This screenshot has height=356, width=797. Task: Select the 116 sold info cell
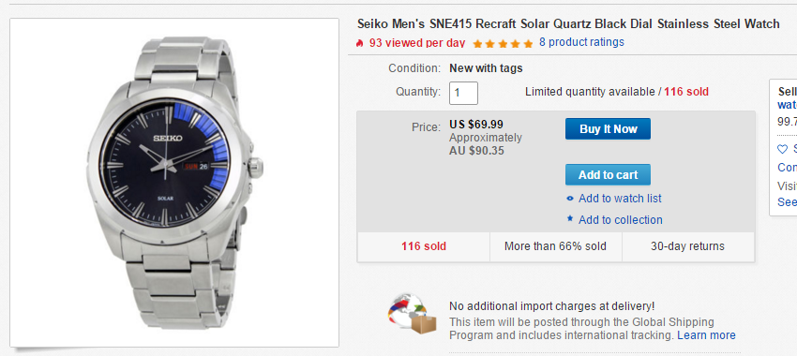(x=424, y=246)
